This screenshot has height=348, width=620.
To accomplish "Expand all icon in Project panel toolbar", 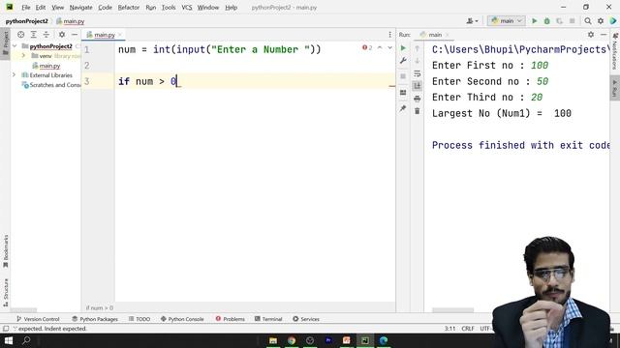I will click(34, 35).
